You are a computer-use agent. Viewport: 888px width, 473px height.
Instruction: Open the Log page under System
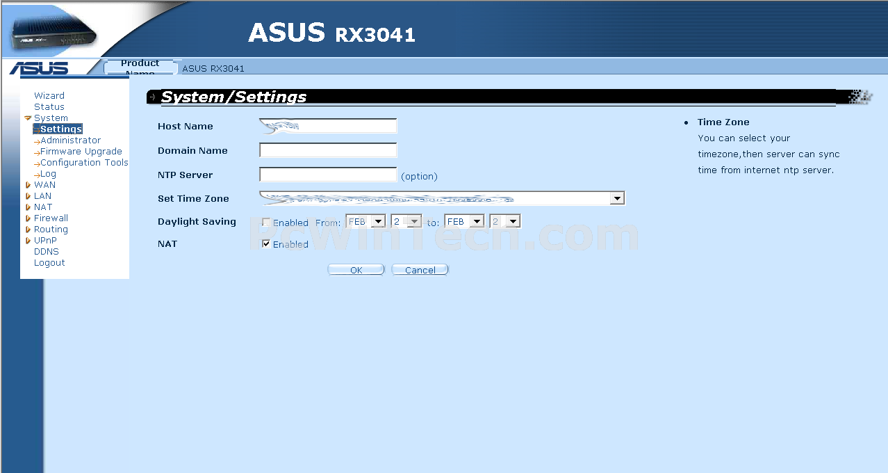click(48, 174)
